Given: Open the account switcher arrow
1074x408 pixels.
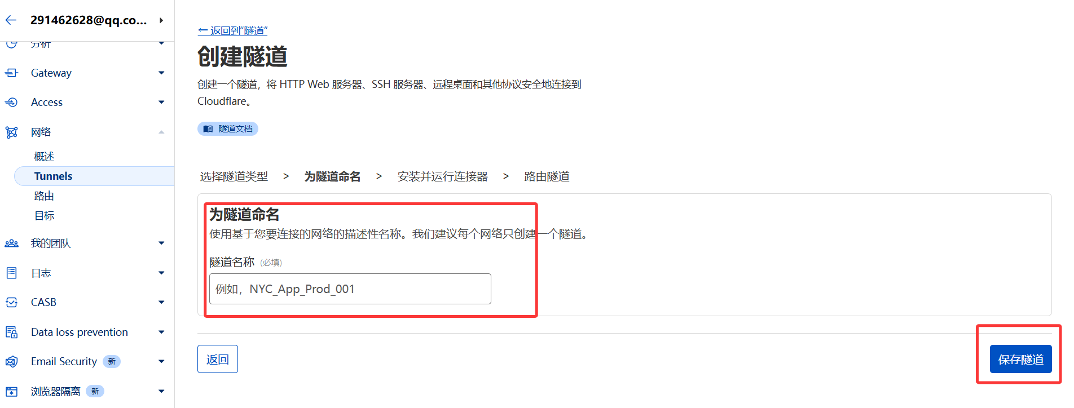Looking at the screenshot, I should tap(161, 20).
